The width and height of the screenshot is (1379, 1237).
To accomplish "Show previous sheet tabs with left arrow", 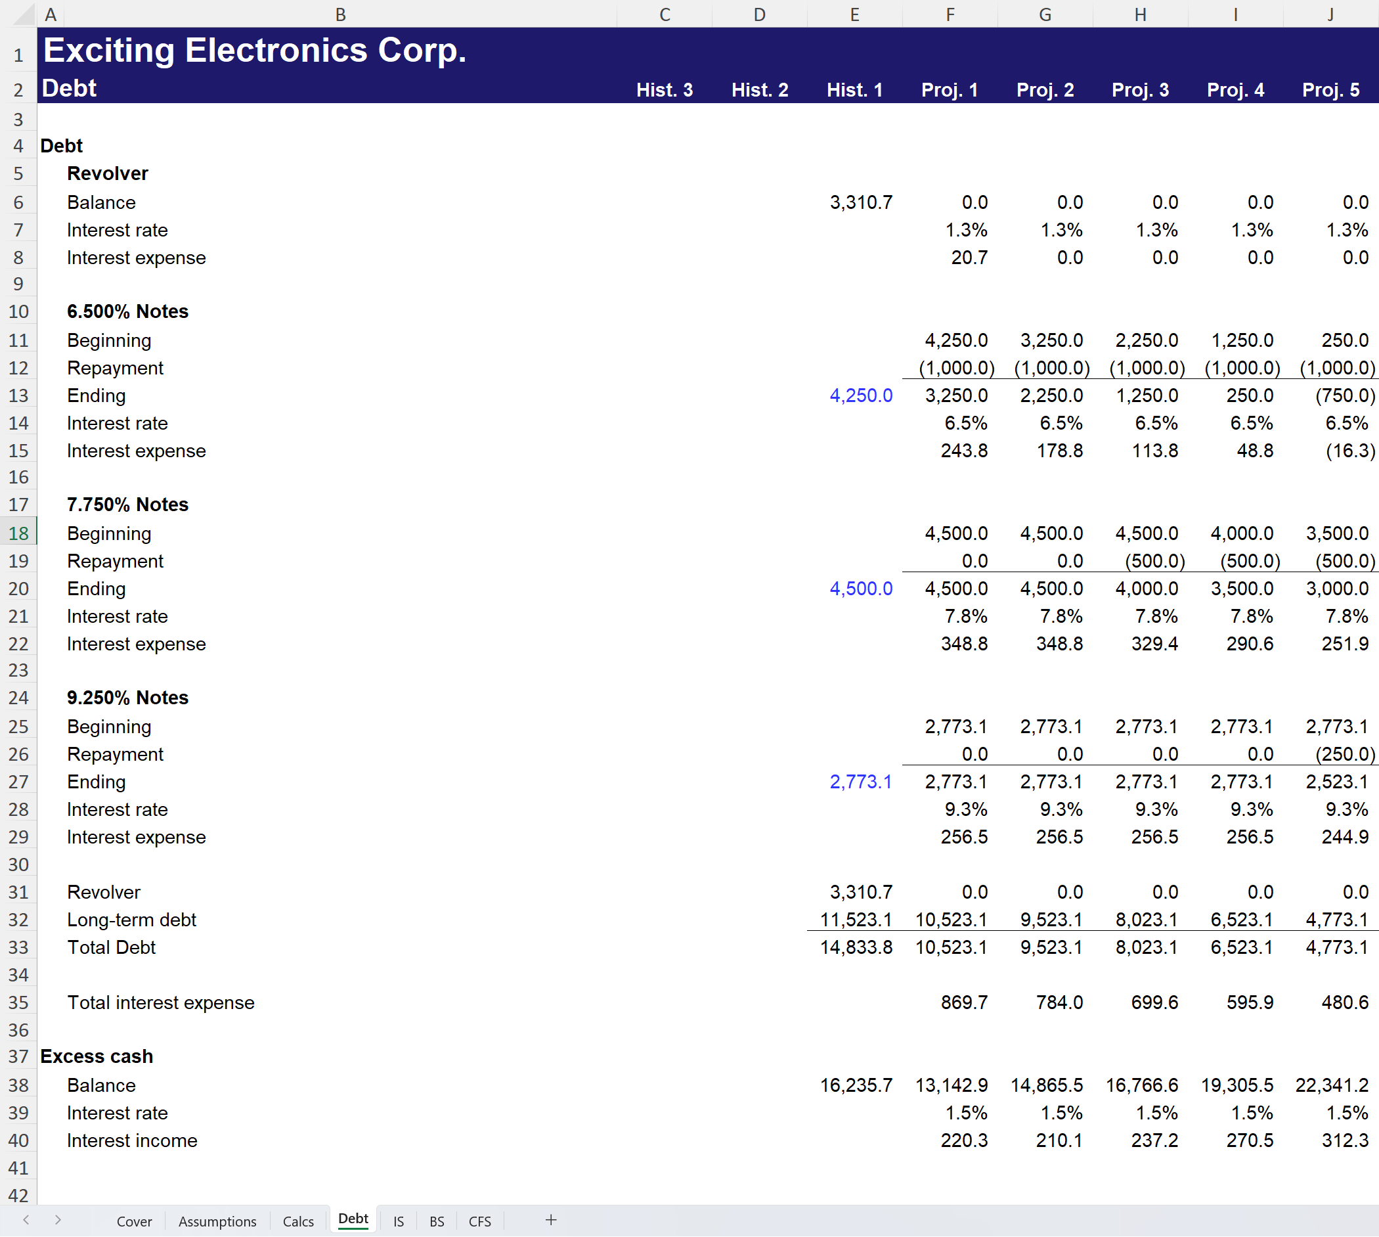I will [26, 1221].
